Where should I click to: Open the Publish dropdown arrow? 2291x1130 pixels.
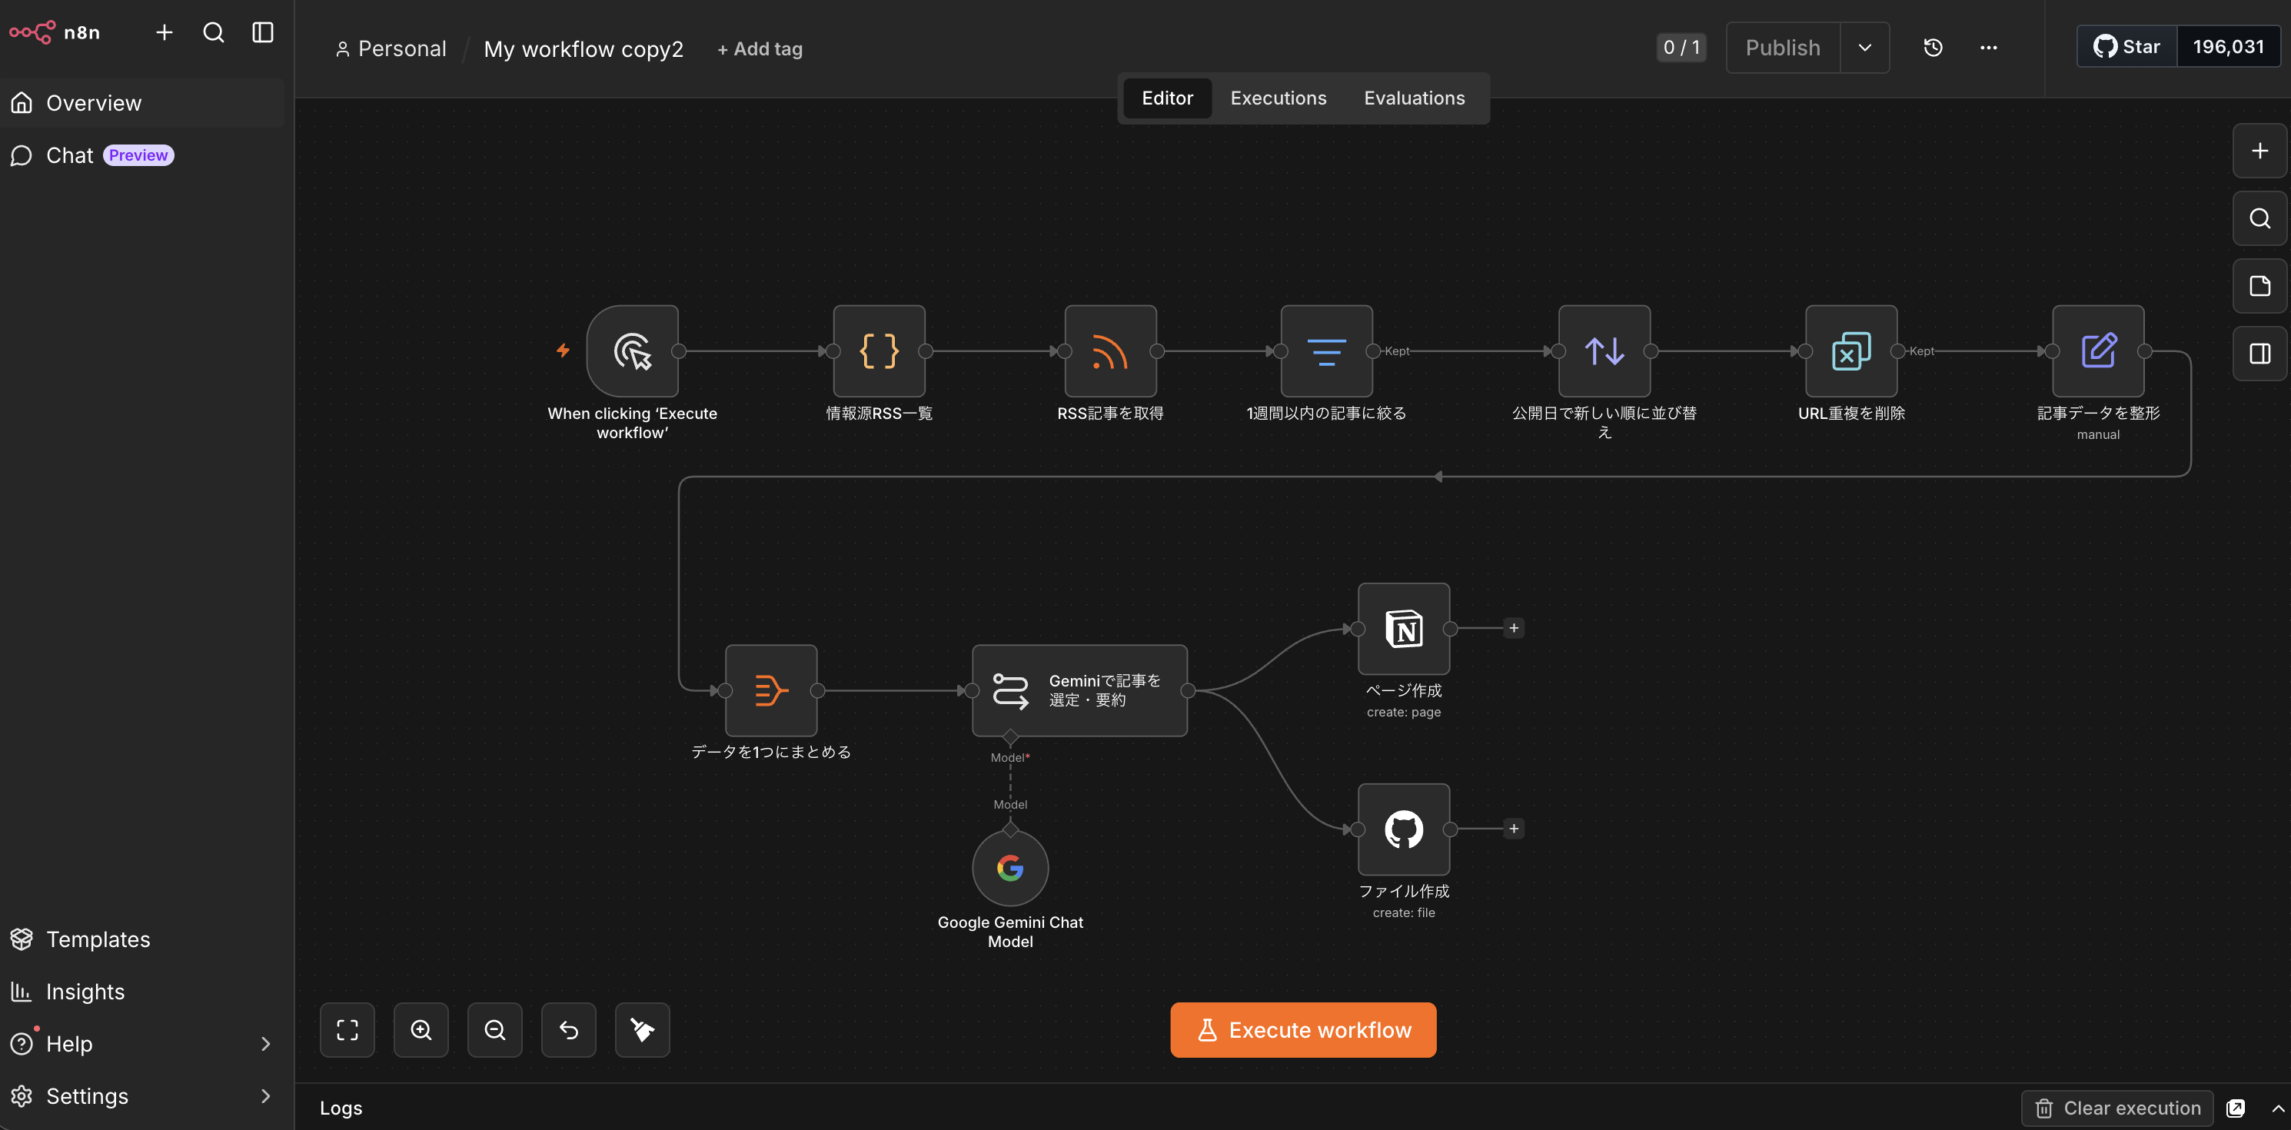coord(1865,48)
